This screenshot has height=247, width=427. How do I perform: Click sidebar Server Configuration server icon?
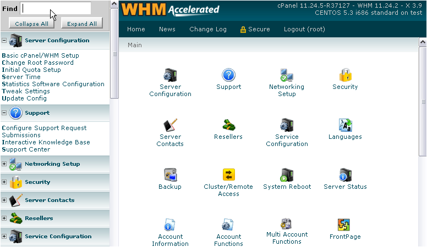tap(15, 41)
